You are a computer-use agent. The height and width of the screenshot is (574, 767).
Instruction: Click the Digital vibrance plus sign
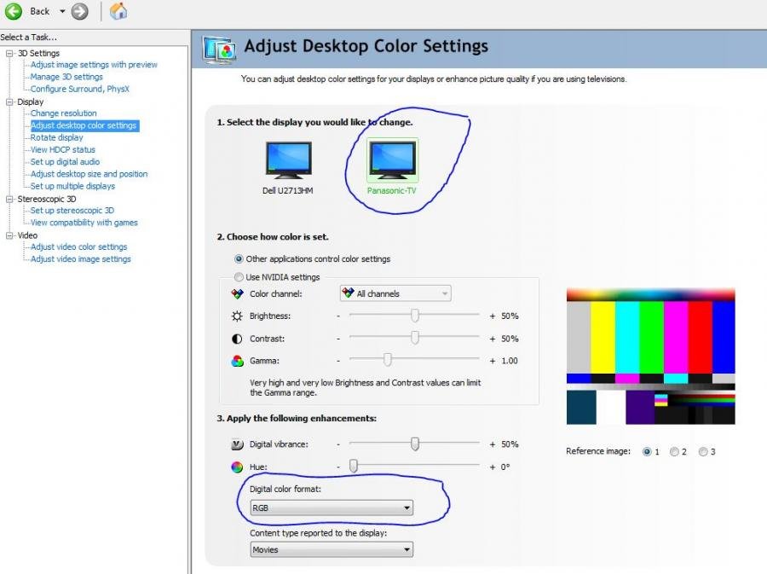tap(493, 444)
